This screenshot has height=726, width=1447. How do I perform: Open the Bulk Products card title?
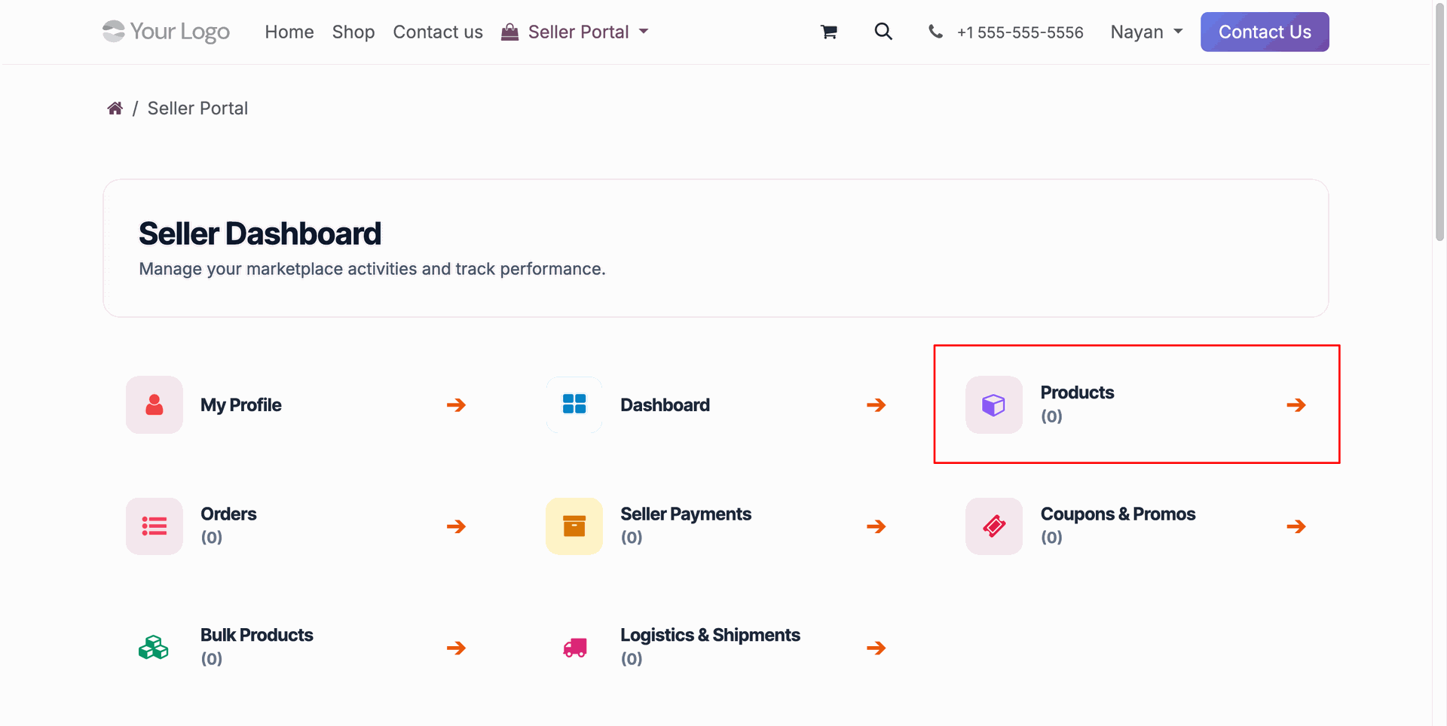pos(257,635)
